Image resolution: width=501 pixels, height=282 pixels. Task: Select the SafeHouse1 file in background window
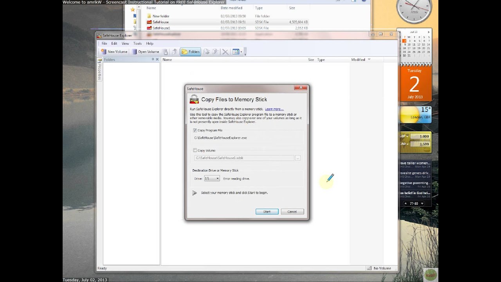[x=161, y=28]
